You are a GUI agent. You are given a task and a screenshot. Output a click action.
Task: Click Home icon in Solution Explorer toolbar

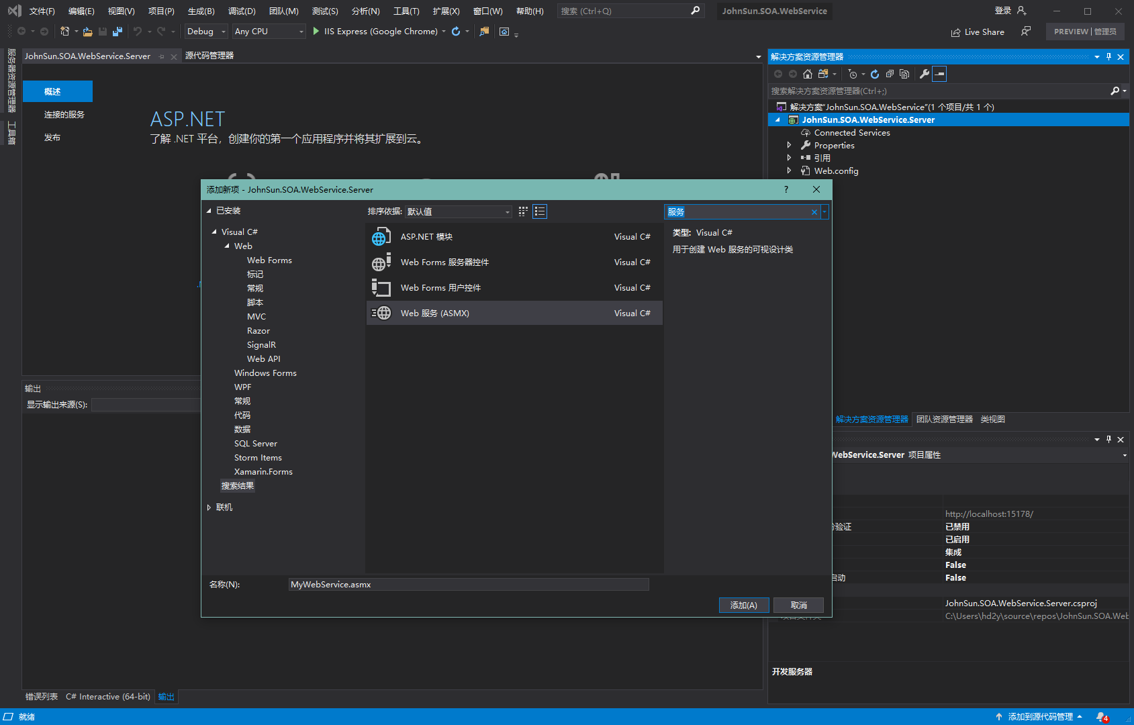(x=808, y=74)
